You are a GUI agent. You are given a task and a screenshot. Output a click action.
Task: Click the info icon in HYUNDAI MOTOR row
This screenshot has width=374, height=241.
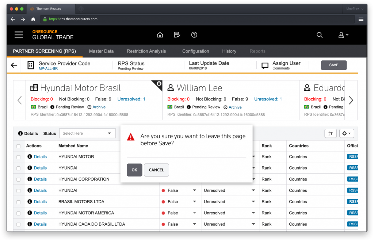(x=30, y=157)
